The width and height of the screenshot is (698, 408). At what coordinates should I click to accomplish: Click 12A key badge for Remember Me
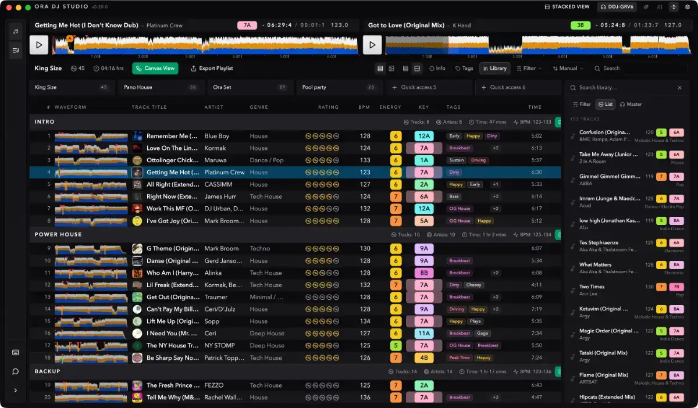tap(424, 136)
